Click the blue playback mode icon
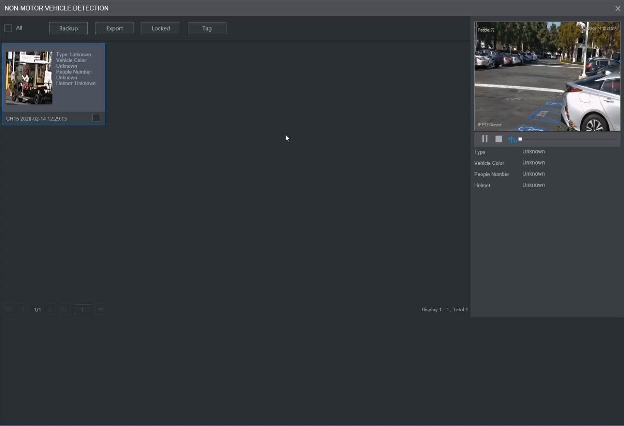The width and height of the screenshot is (624, 426). tap(512, 139)
